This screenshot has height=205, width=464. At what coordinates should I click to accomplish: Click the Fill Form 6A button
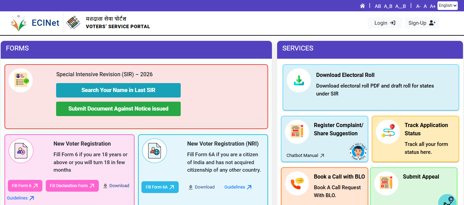point(160,187)
